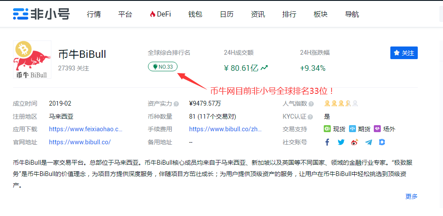
Task: Click the 非小号 site logo
Action: [x=41, y=14]
